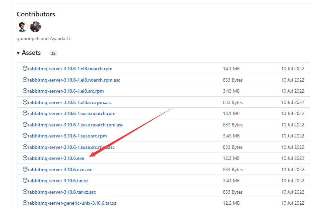313x208 pixels.
Task: Collapse the Assets section triangle
Action: 18,53
